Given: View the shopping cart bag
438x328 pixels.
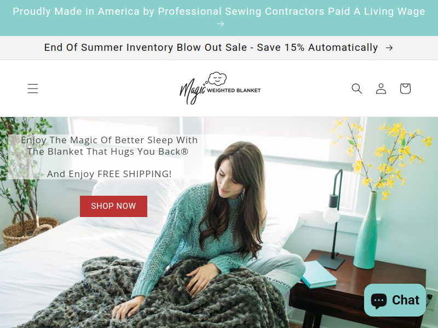Looking at the screenshot, I should [x=405, y=89].
